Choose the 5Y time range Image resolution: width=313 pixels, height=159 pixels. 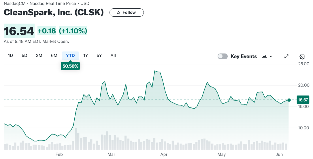click(x=99, y=55)
